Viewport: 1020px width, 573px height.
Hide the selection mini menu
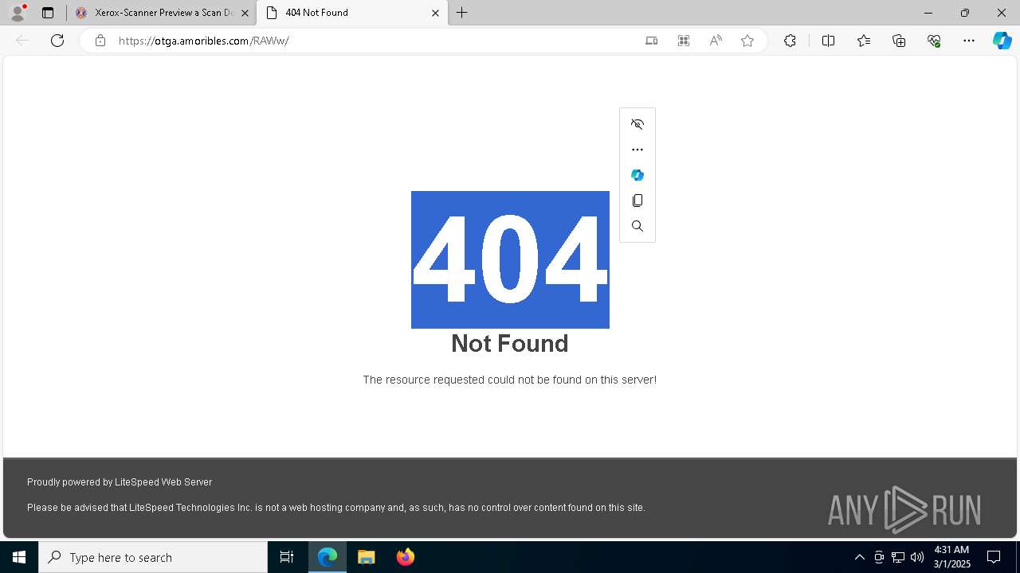637,124
